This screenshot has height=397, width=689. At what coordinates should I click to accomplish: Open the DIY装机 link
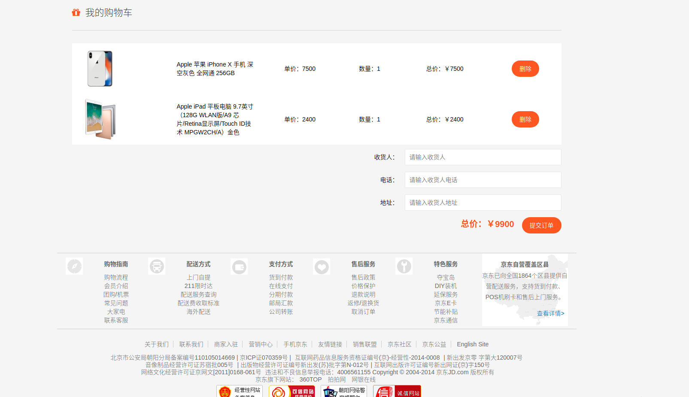coord(446,286)
